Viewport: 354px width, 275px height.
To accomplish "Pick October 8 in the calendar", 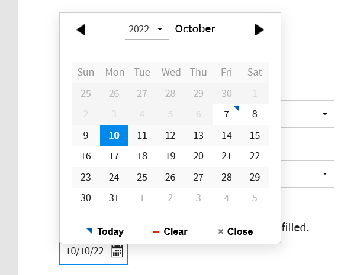I will click(255, 114).
